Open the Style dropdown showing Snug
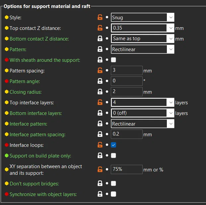Screen dimensions: 206x205 click(x=171, y=18)
